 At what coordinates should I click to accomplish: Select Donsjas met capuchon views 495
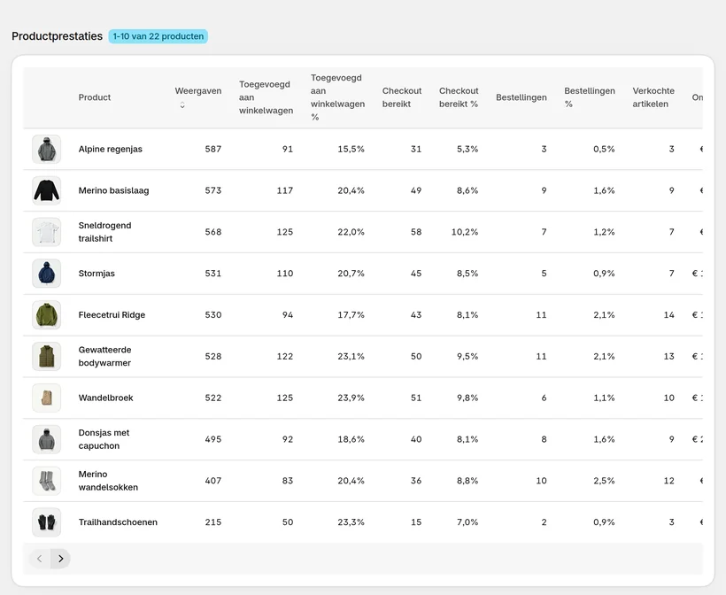click(x=213, y=439)
